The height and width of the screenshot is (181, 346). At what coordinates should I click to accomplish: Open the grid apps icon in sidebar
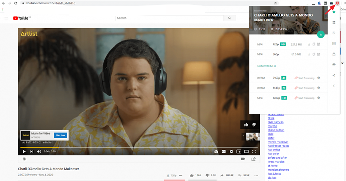[x=334, y=22]
